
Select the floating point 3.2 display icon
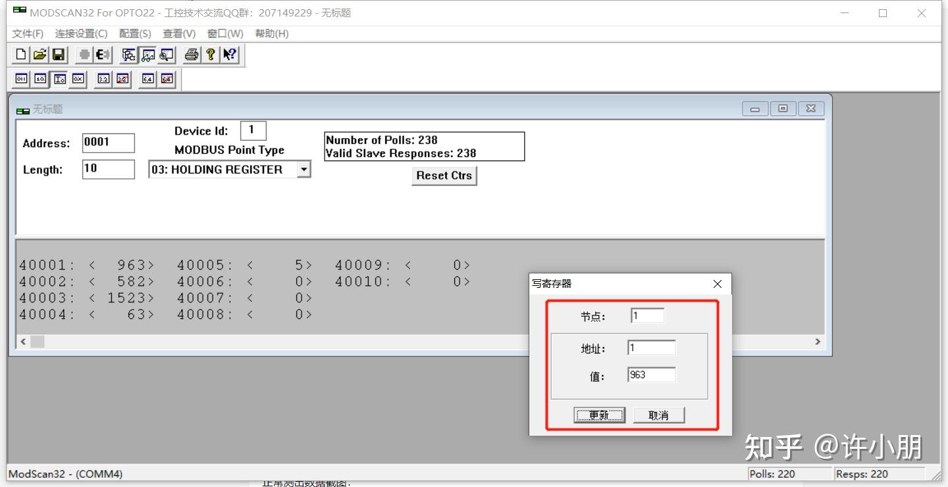(103, 78)
